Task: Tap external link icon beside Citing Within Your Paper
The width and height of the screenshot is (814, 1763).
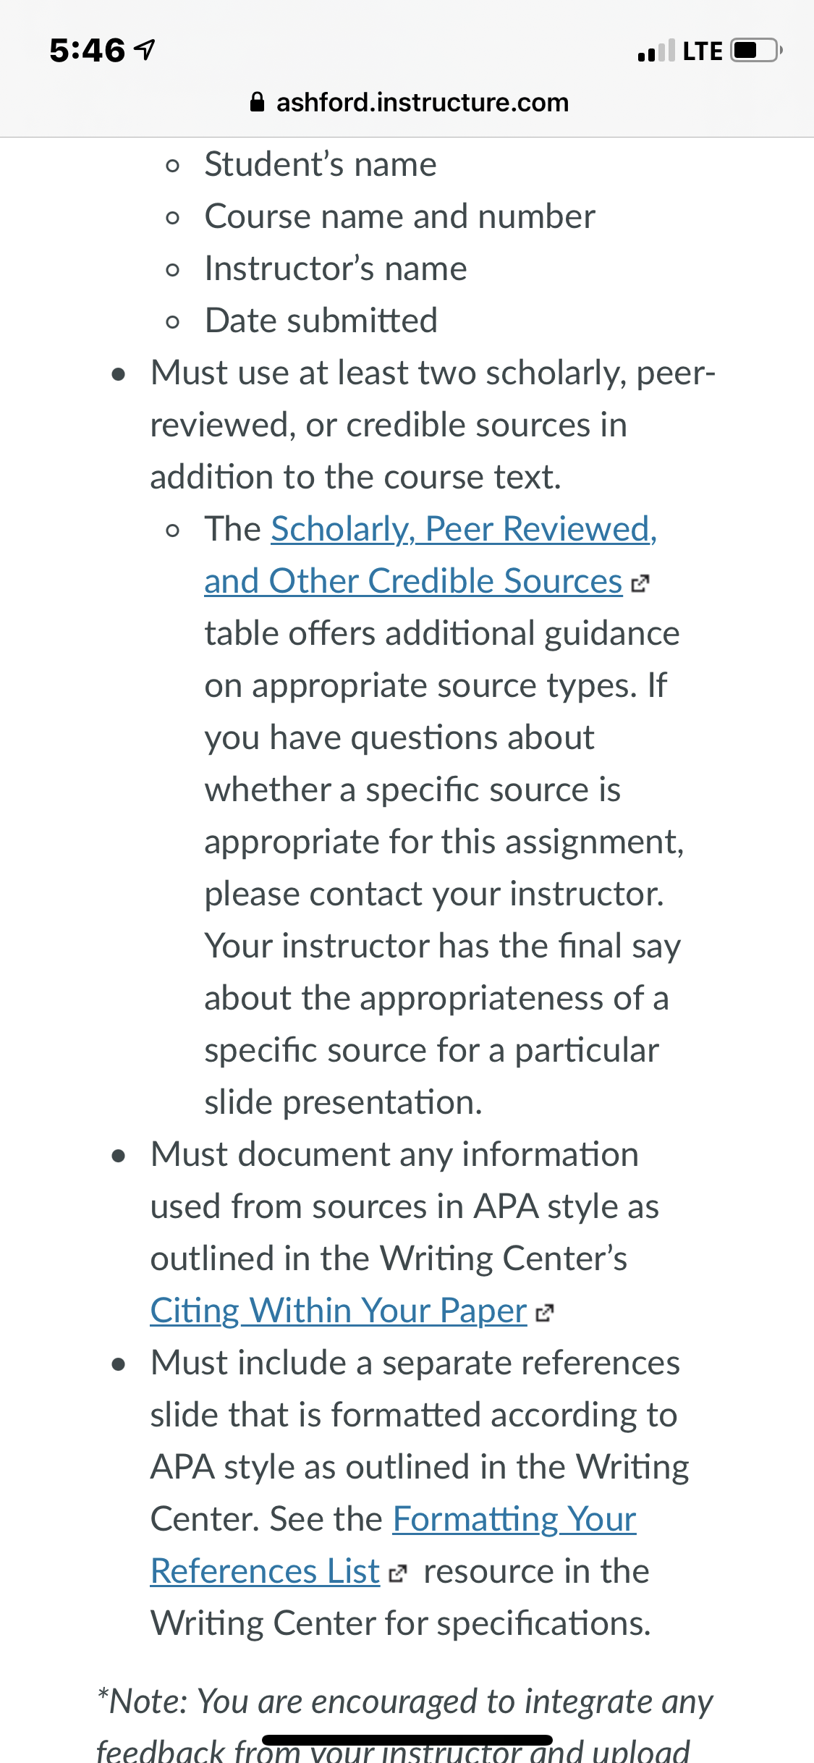Action: click(545, 1313)
